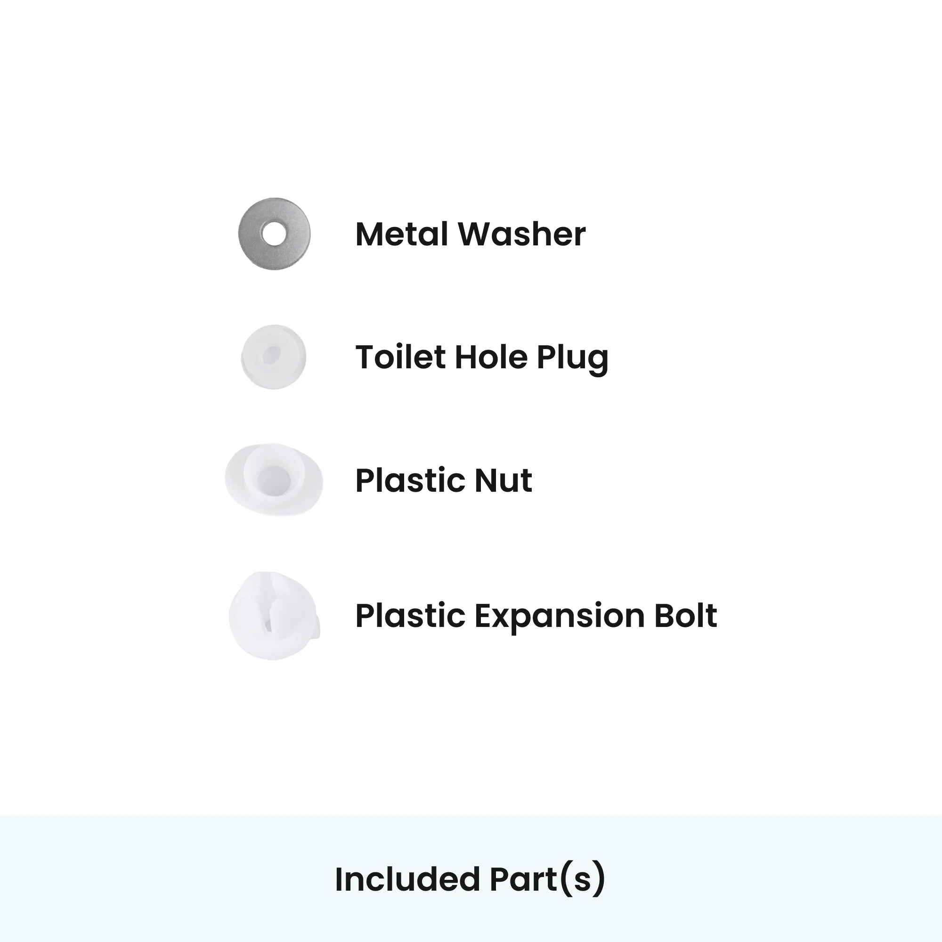The image size is (942, 942).
Task: Click the word "Plug"
Action: [572, 358]
